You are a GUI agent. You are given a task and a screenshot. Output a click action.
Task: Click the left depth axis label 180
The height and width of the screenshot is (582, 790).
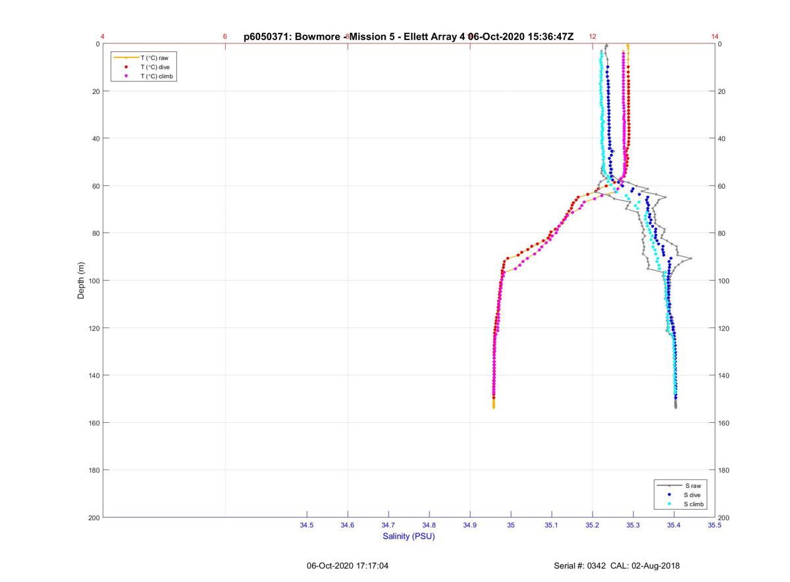[93, 470]
